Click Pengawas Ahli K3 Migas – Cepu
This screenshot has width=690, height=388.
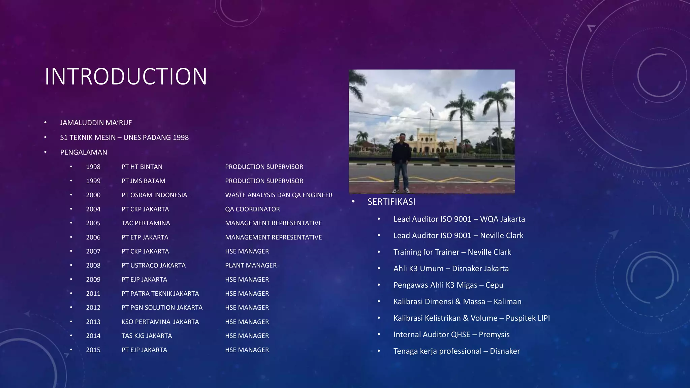click(448, 285)
